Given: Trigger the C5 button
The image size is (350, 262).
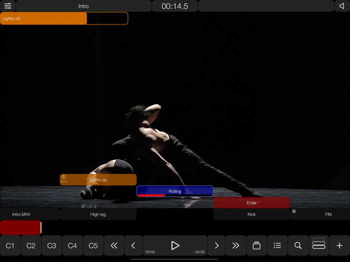Looking at the screenshot, I should click(93, 246).
